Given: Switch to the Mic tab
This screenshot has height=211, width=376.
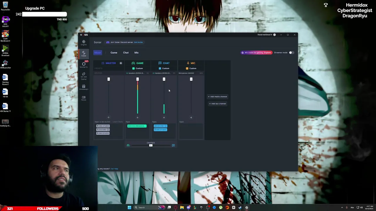Looking at the screenshot, I should click(x=136, y=52).
